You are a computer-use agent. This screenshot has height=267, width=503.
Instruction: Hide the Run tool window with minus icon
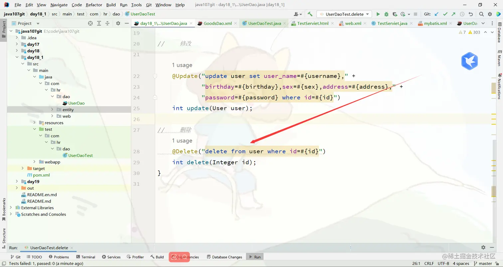click(492, 247)
